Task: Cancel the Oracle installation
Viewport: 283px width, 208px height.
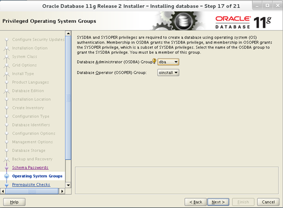Action: pyautogui.click(x=268, y=202)
